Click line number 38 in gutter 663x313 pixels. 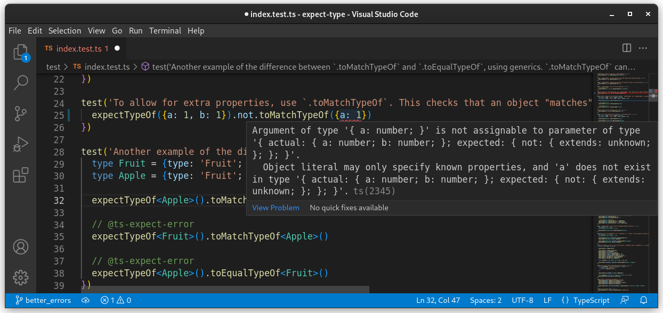click(x=59, y=274)
